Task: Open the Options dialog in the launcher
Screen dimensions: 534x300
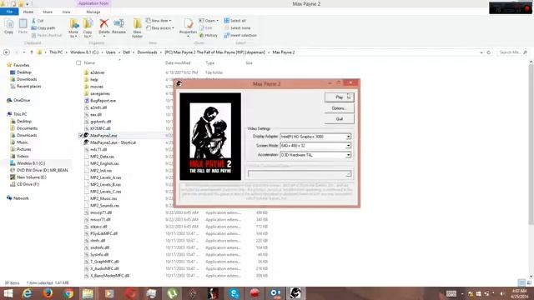Action: point(340,108)
